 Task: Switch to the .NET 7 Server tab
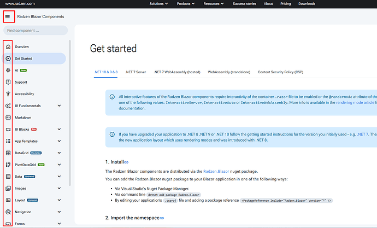click(x=136, y=72)
